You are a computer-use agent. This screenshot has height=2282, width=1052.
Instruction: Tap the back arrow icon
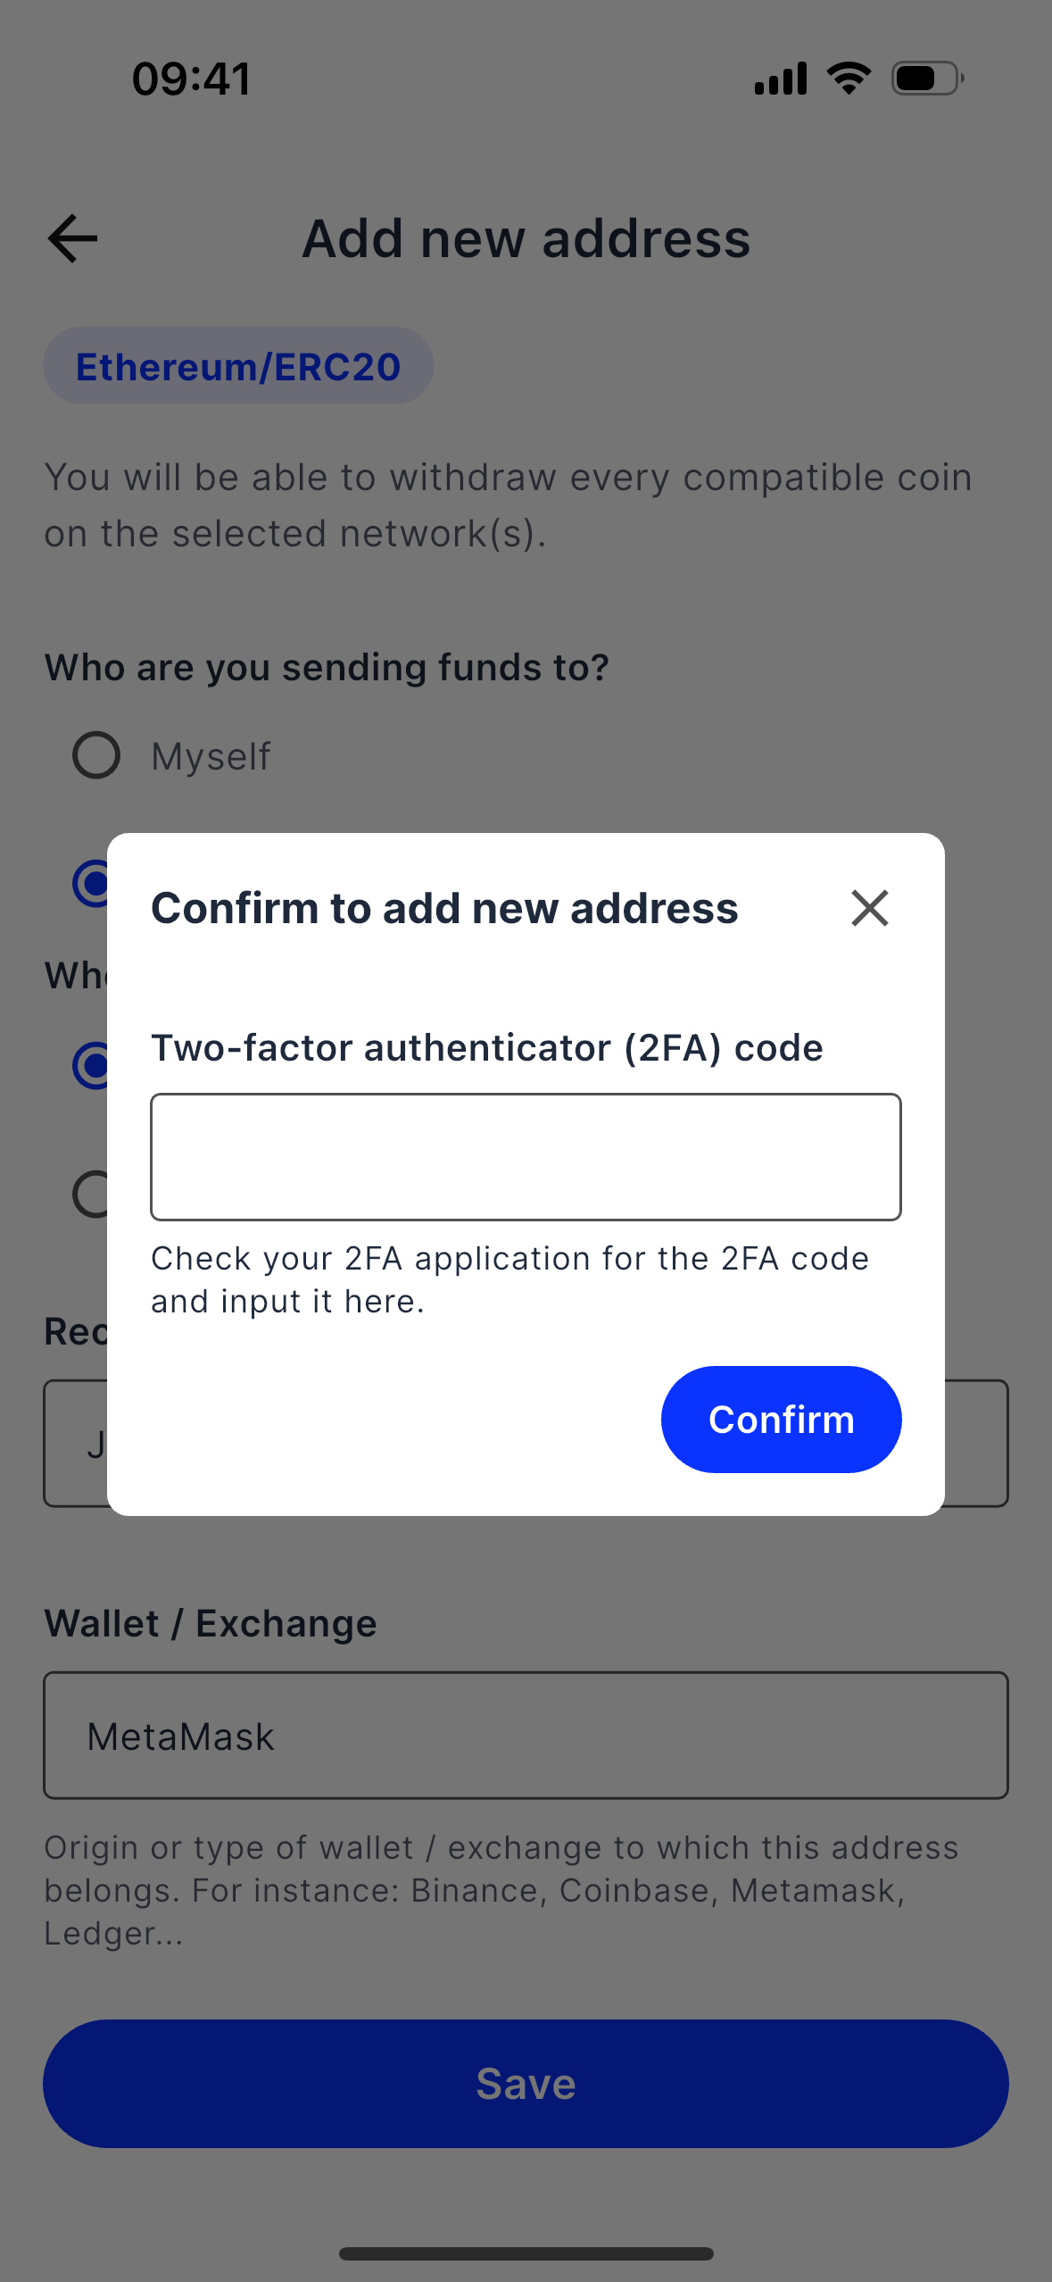click(72, 238)
